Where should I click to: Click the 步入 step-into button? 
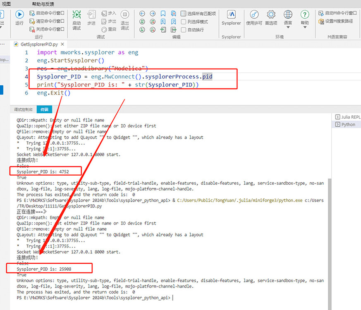[x=109, y=13]
